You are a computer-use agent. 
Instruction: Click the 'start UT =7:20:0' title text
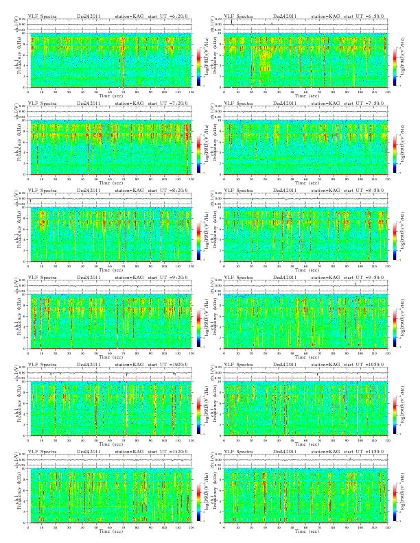pos(167,104)
